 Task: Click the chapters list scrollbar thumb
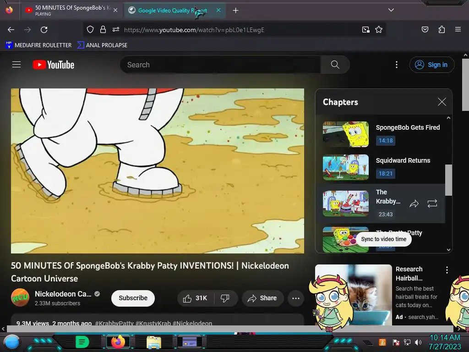tap(448, 180)
